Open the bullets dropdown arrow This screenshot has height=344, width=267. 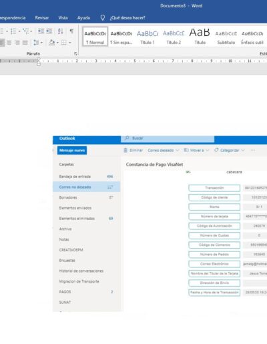(7, 31)
